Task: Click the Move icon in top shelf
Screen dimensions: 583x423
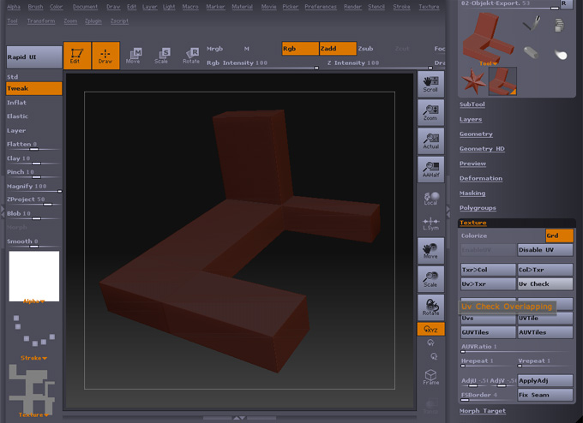Action: click(x=133, y=56)
